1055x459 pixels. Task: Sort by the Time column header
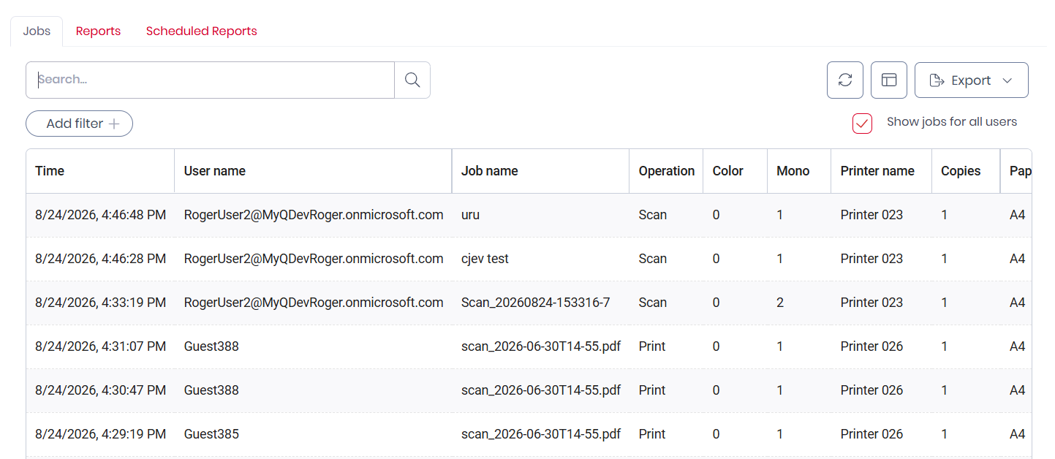100,171
